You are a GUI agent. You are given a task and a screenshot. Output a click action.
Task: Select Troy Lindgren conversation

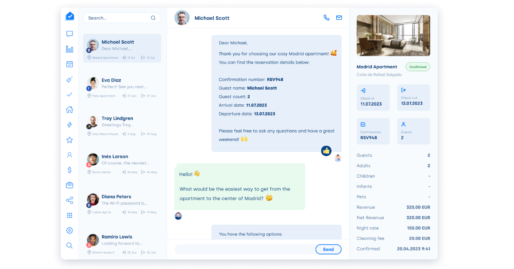tap(122, 125)
